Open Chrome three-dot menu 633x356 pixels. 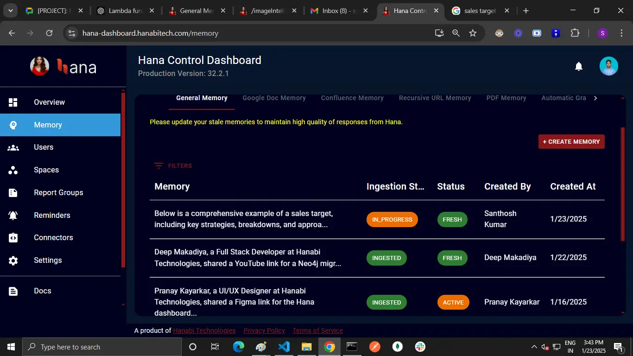click(x=621, y=33)
